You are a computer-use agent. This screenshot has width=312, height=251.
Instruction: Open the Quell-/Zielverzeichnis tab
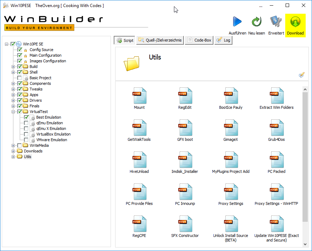coord(160,40)
